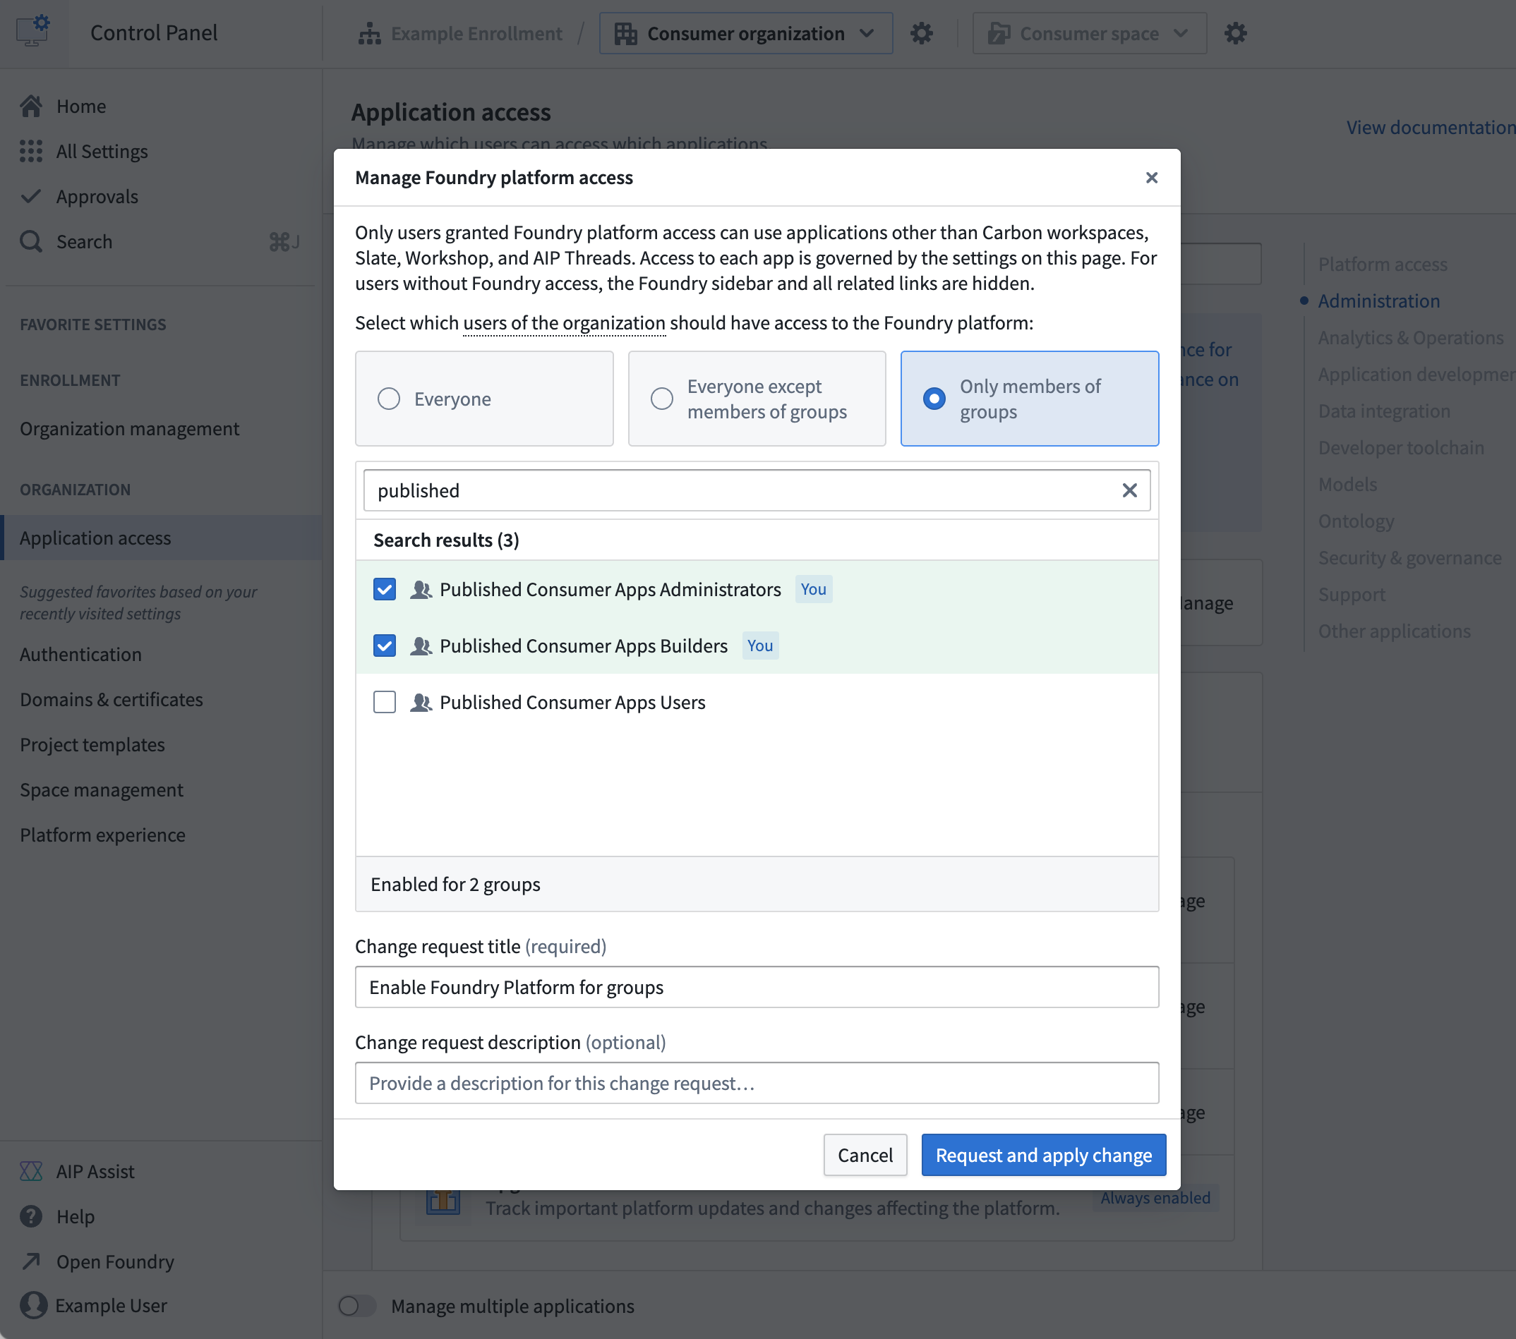Open settings gear next to Consumer space
This screenshot has width=1516, height=1339.
click(1235, 33)
